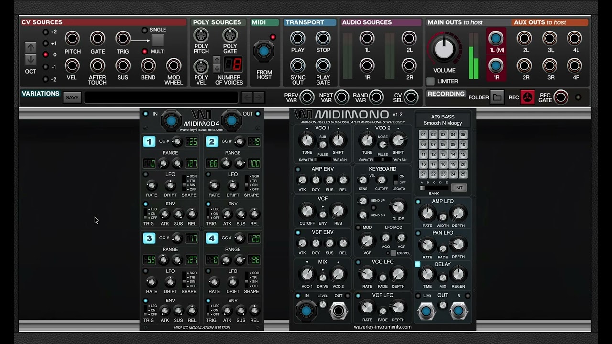Toggle the SINGLE/MULTI trigger button

click(x=157, y=40)
